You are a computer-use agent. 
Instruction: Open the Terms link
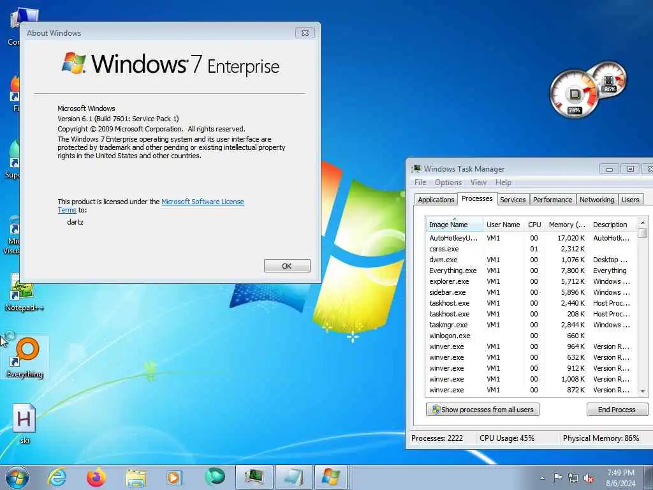coord(66,210)
